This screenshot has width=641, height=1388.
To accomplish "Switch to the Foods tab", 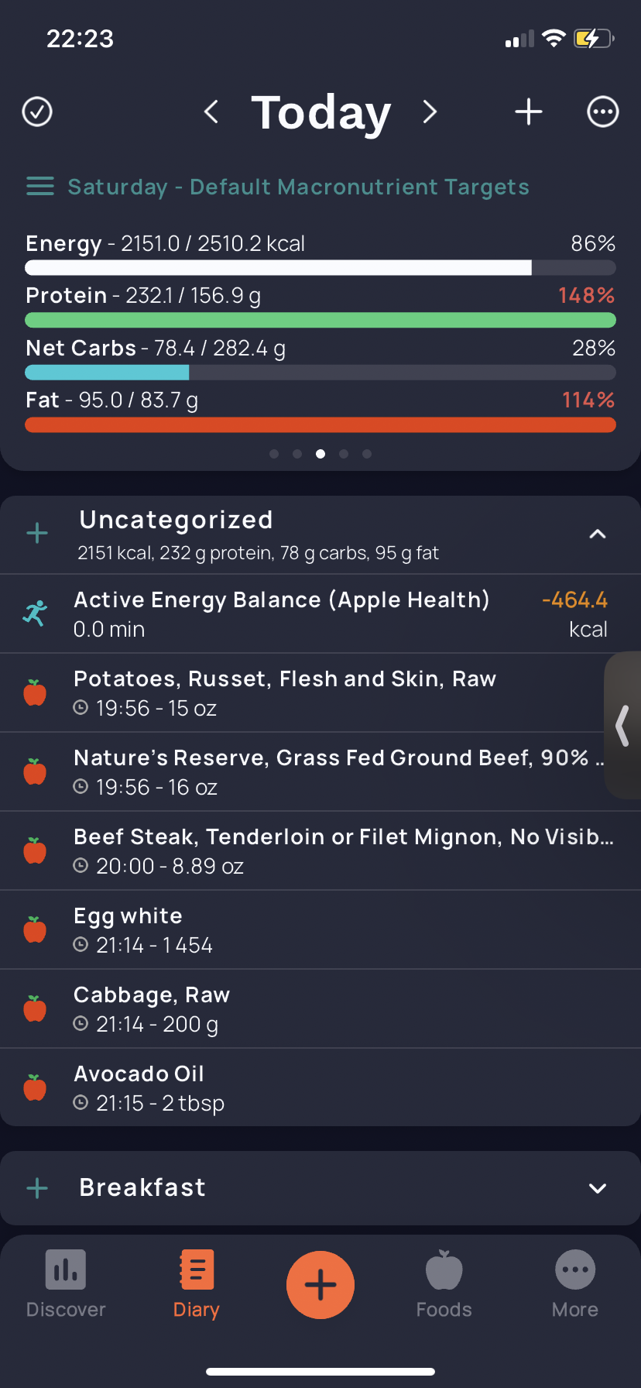I will pos(444,1284).
